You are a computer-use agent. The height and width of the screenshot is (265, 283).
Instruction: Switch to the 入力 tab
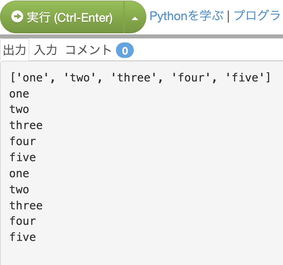tap(45, 50)
